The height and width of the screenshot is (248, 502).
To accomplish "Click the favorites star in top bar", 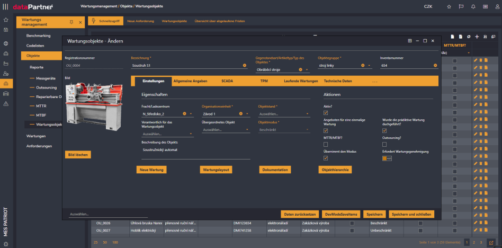I will click(449, 6).
